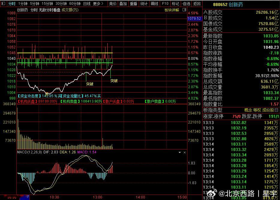This screenshot has height=200, width=280.
Task: Click the 重播 replay button
Action: pyautogui.click(x=133, y=4)
